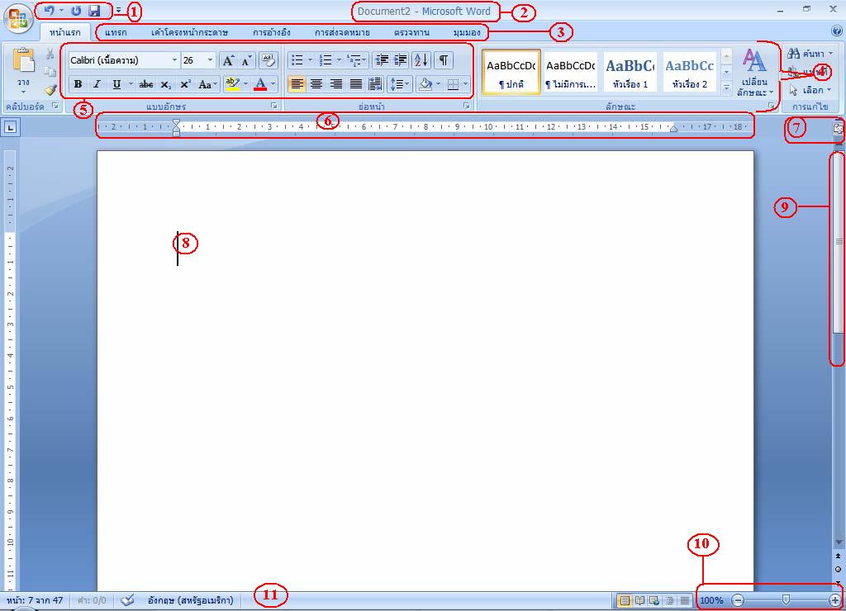Click the bullet list icon
The height and width of the screenshot is (611, 846).
(297, 60)
